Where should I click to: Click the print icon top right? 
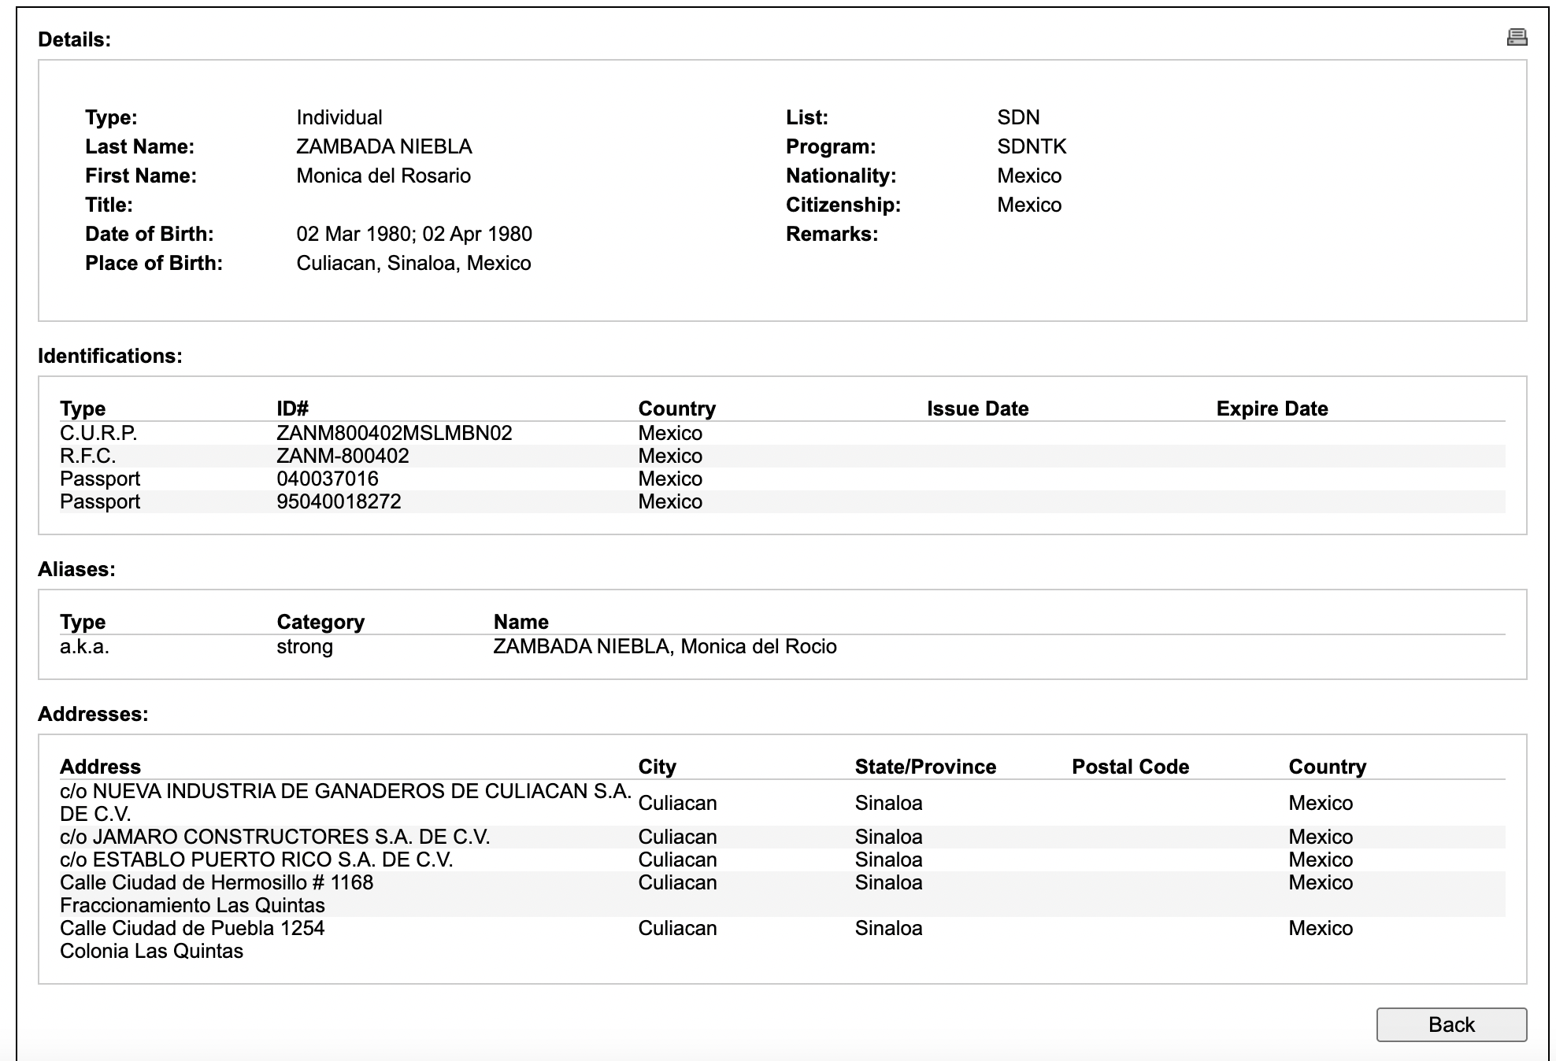tap(1517, 37)
